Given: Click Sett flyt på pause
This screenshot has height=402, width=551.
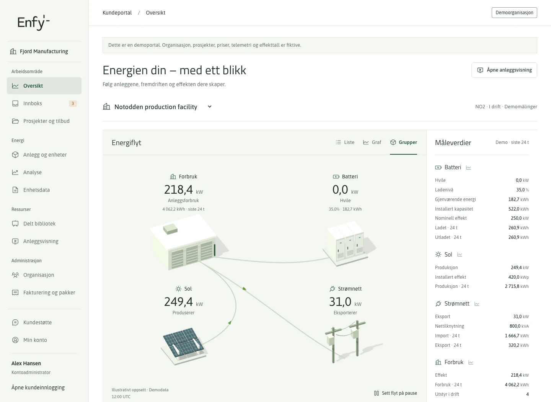Looking at the screenshot, I should tap(396, 393).
